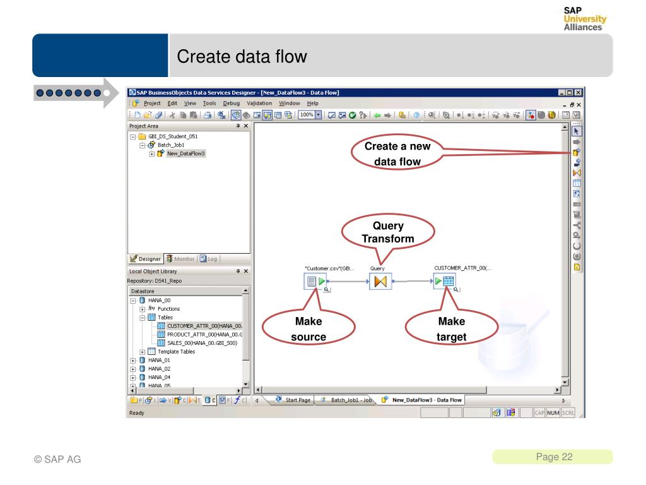This screenshot has height=485, width=646.
Task: Open the Edit menu
Action: pyautogui.click(x=172, y=103)
